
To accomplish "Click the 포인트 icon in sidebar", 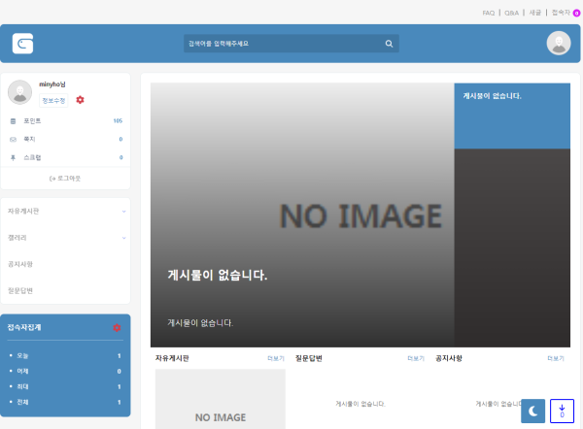I will pos(14,121).
